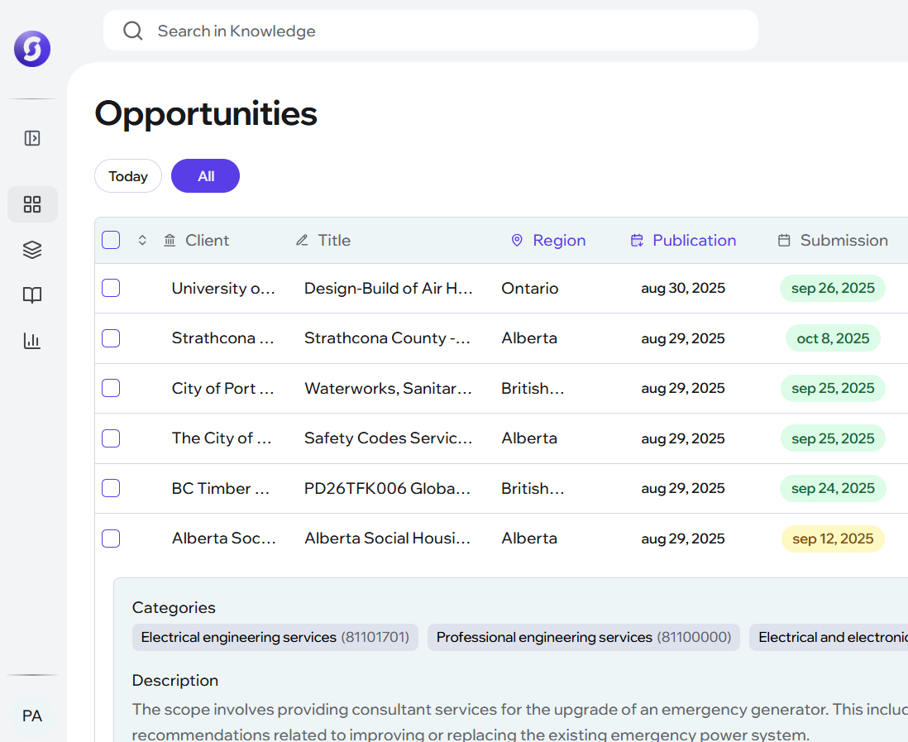Click the Alberta Soc… client cell
908x742 pixels.
coord(224,539)
